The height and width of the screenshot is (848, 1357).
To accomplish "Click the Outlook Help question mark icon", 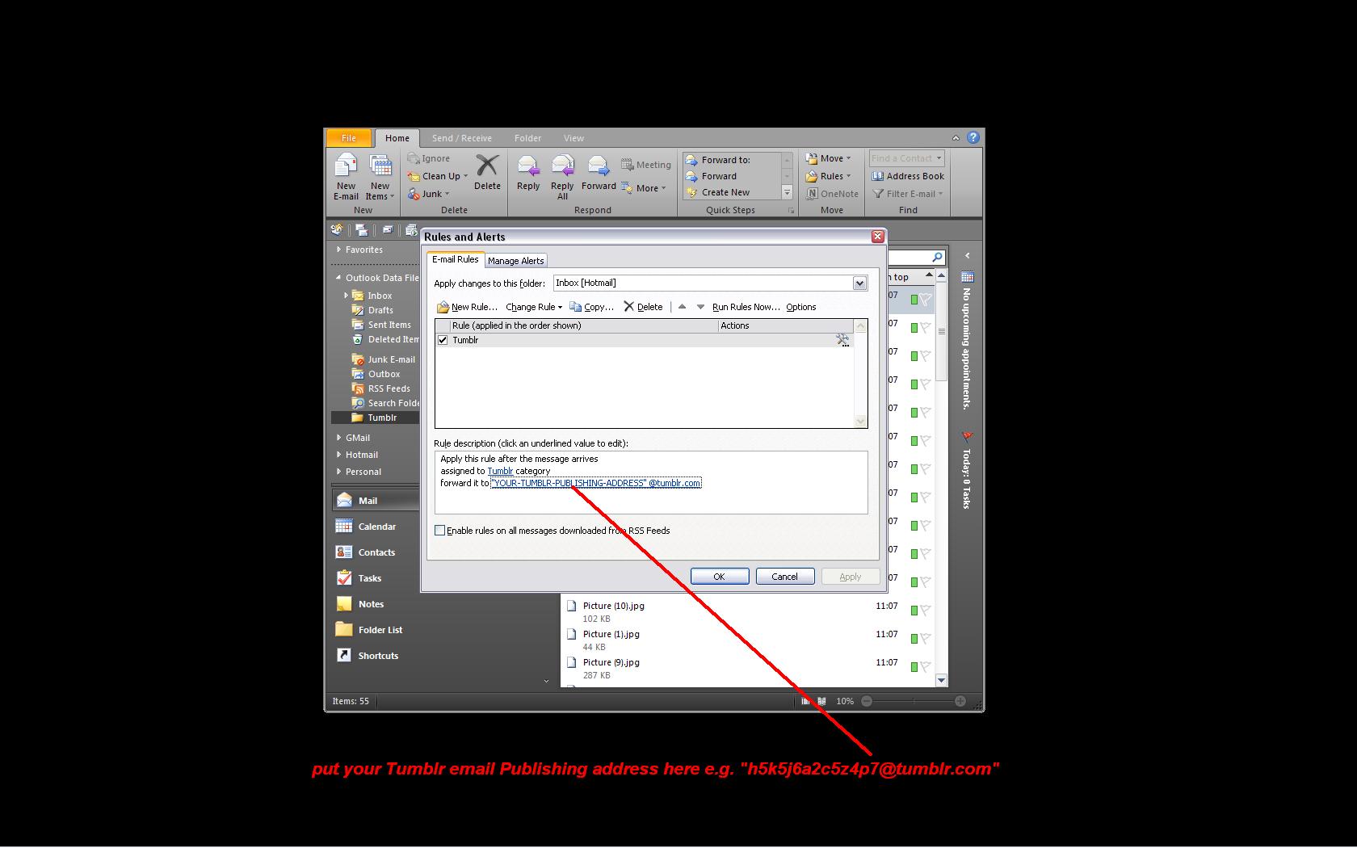I will coord(973,138).
